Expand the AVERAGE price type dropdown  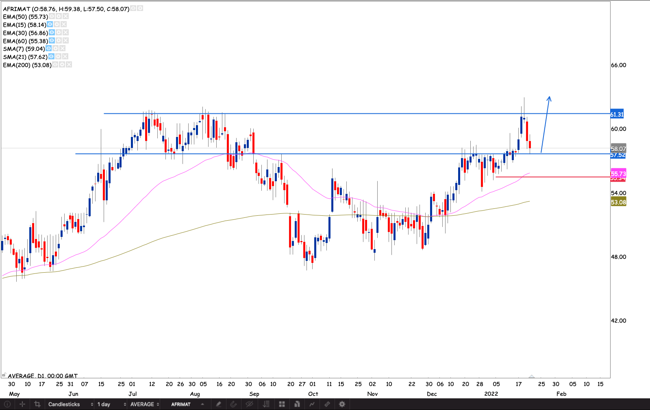[x=144, y=404]
